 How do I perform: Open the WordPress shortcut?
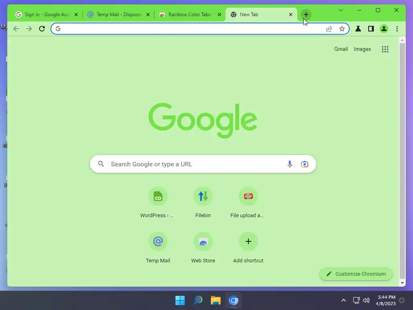pyautogui.click(x=158, y=203)
